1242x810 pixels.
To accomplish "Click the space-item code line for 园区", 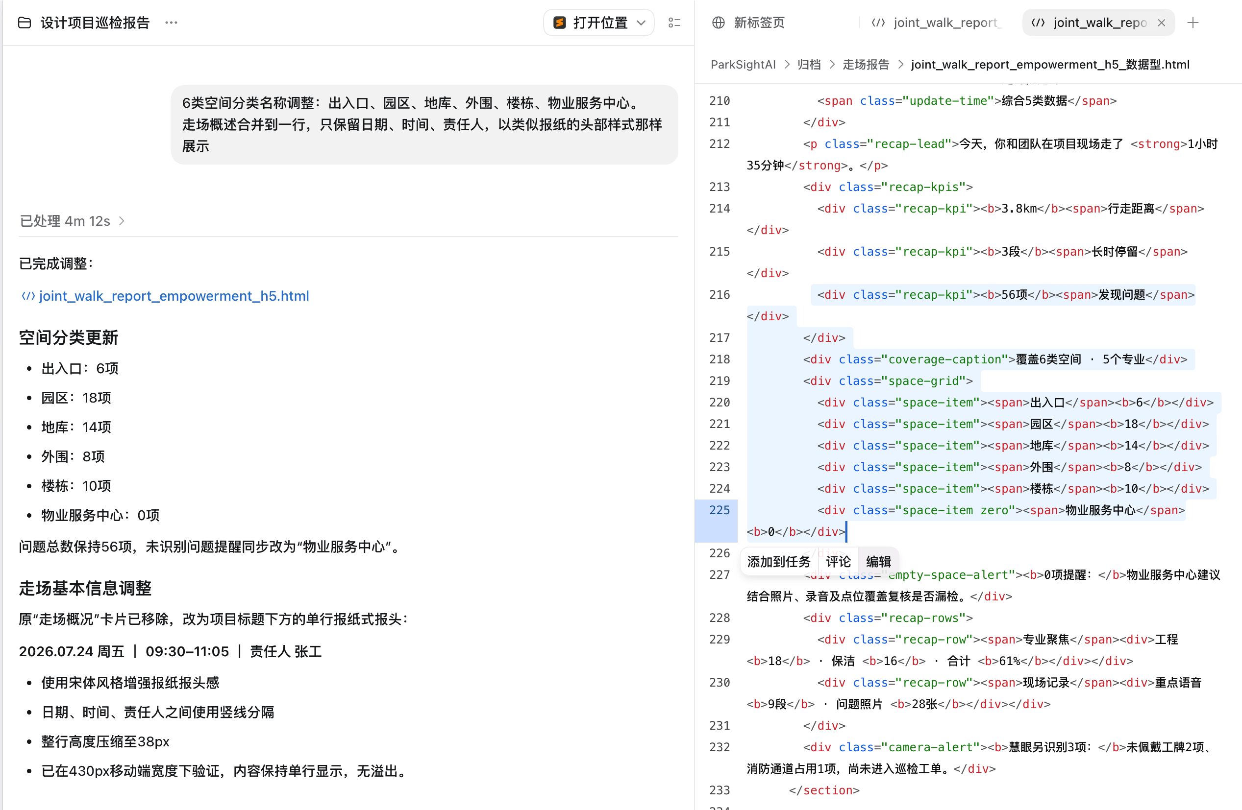I will (x=1013, y=424).
